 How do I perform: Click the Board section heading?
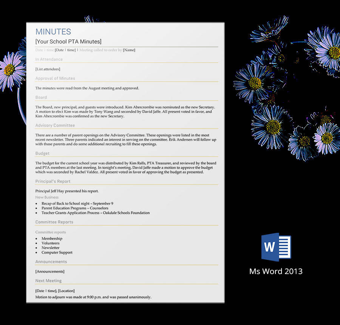[41, 97]
